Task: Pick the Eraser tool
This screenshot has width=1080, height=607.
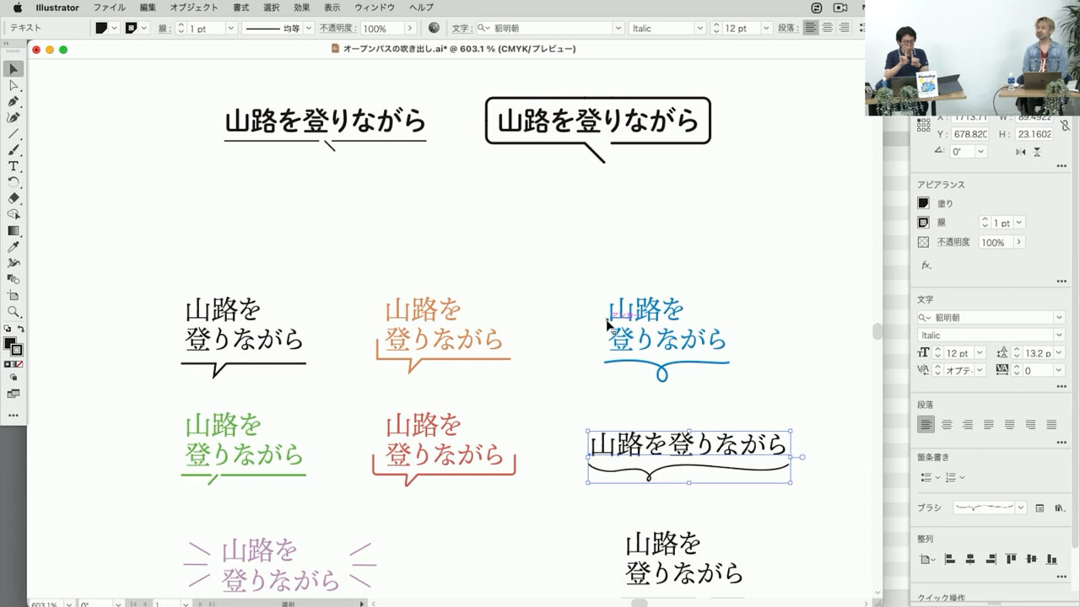Action: (13, 198)
